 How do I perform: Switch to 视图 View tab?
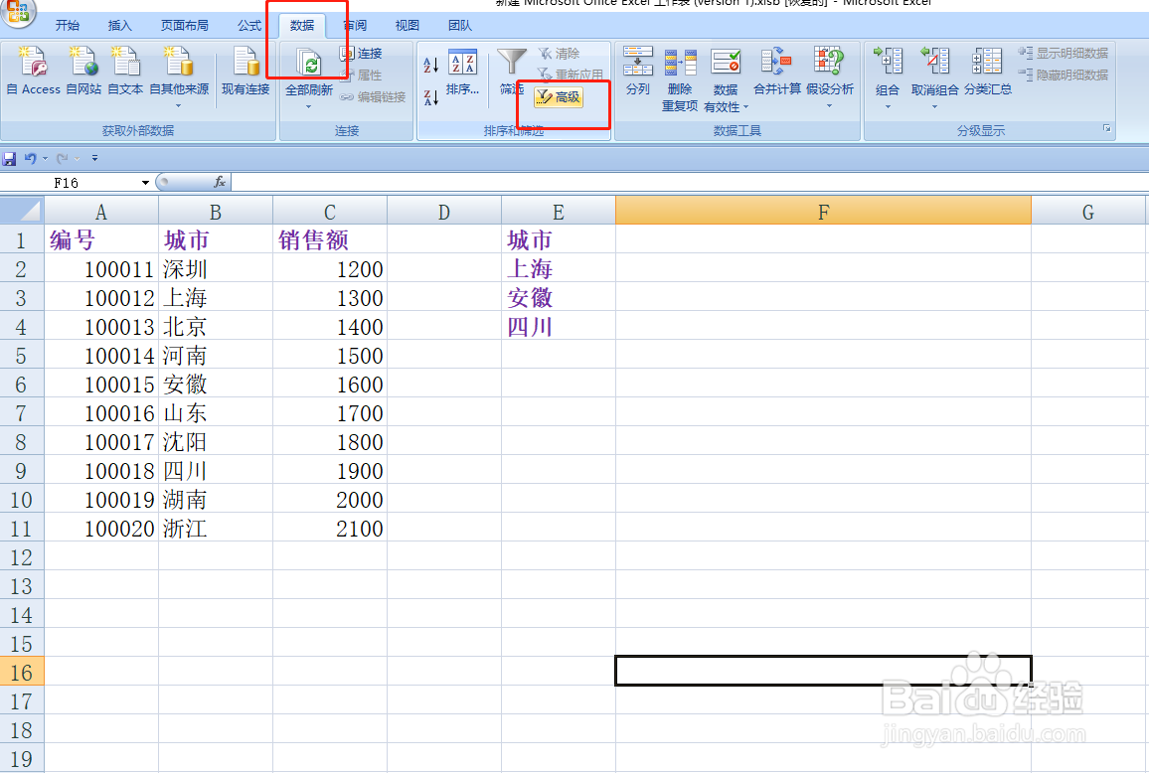[408, 26]
